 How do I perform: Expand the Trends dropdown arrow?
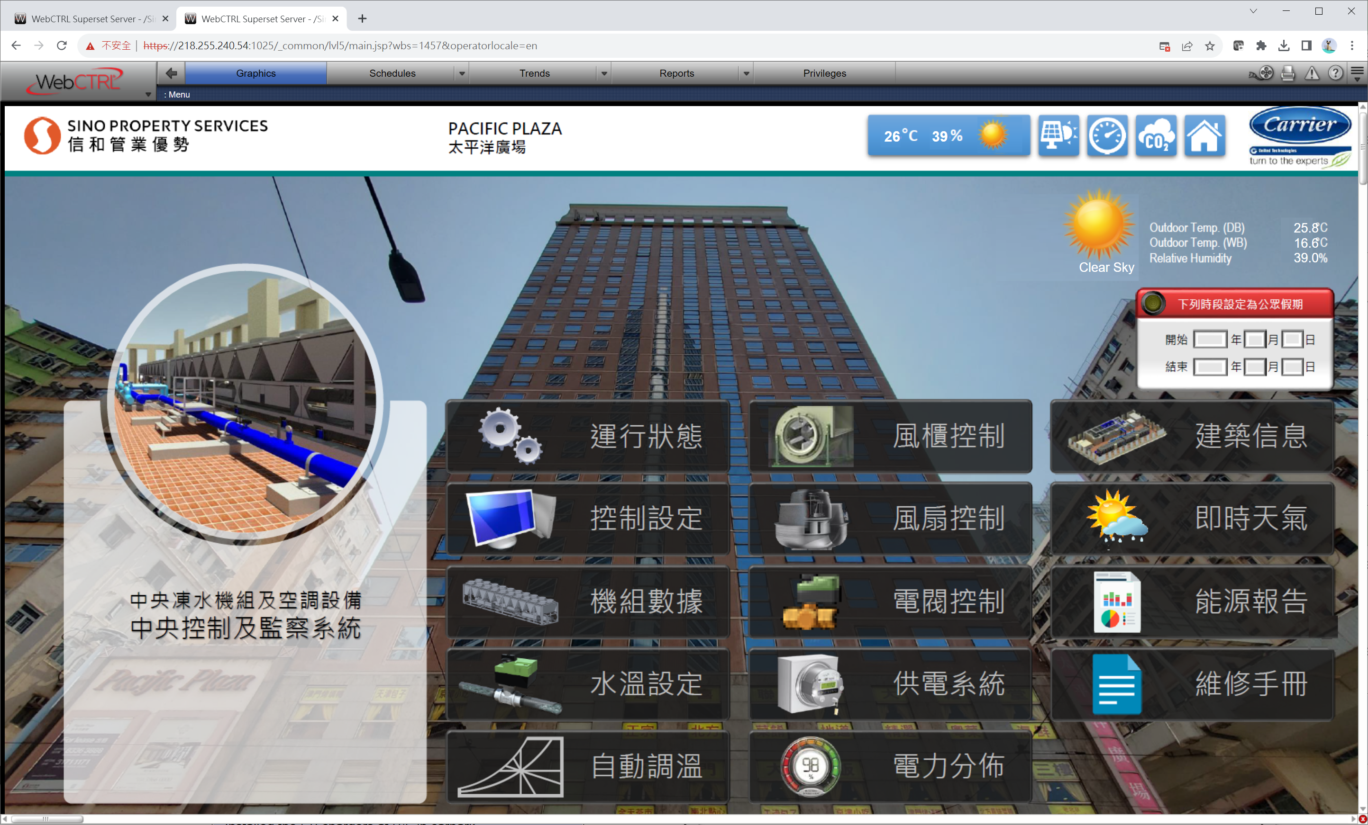pyautogui.click(x=603, y=74)
